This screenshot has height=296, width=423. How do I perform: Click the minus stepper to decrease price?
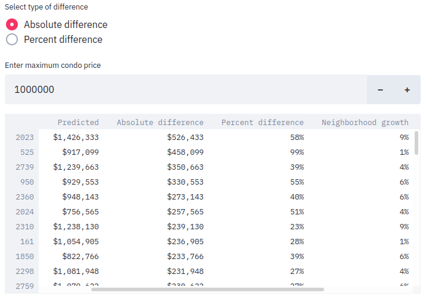pos(380,90)
